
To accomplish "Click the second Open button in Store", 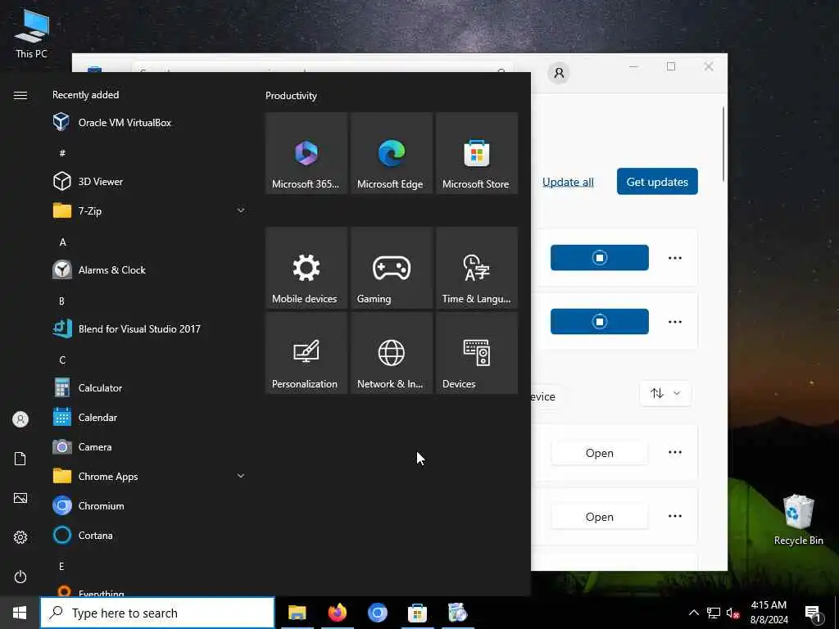I will tap(599, 517).
